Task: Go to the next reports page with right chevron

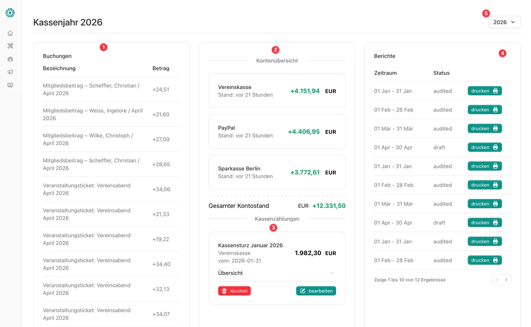Action: [x=506, y=280]
